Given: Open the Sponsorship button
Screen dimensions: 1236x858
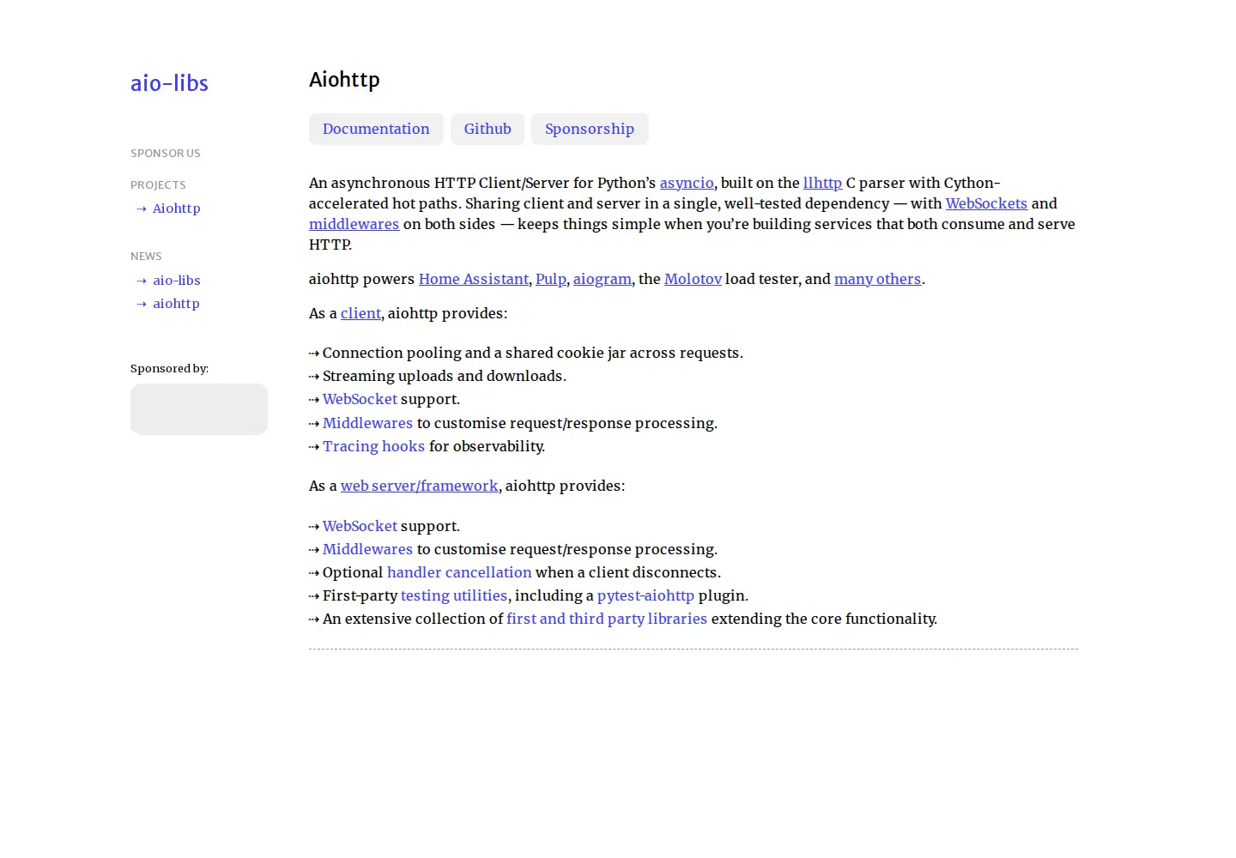Looking at the screenshot, I should (590, 129).
